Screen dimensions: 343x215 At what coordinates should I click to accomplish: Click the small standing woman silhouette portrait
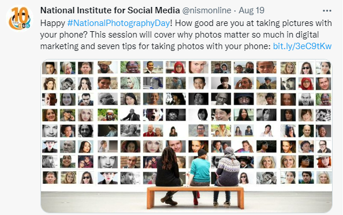(x=173, y=131)
